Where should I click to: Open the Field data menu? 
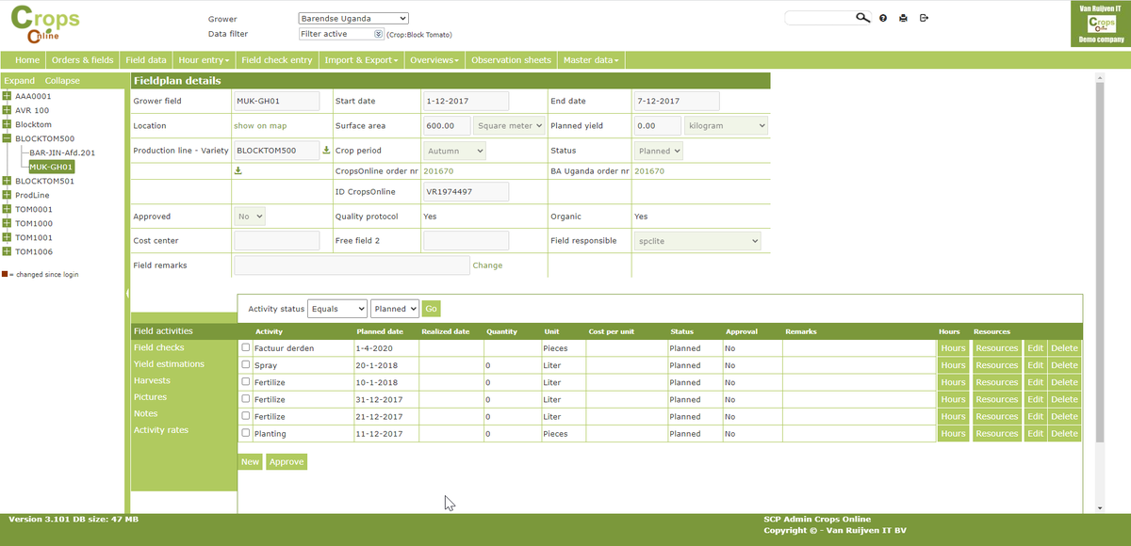pyautogui.click(x=146, y=60)
